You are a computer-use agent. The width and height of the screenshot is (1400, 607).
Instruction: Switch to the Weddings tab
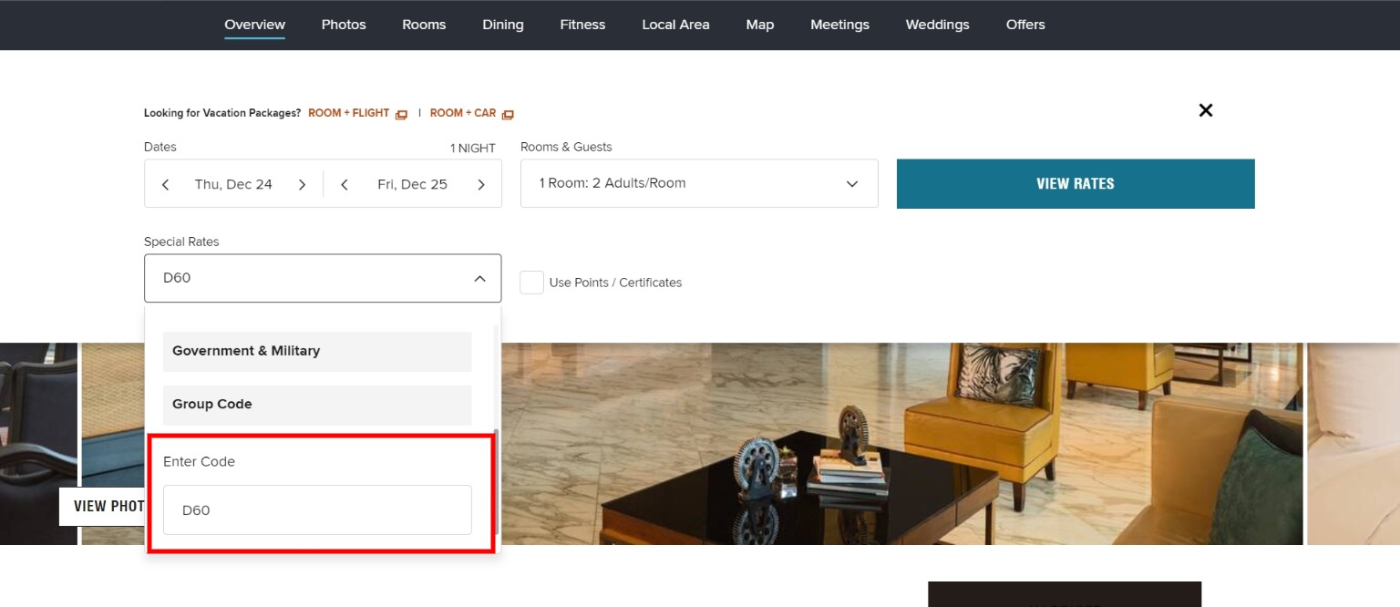pyautogui.click(x=937, y=25)
